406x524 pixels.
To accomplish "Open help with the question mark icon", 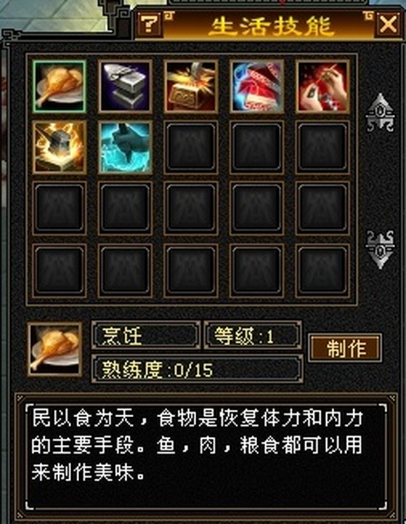I will tap(149, 24).
